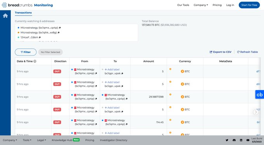Open Pricing in the footer
The width and height of the screenshot is (264, 145).
(x=90, y=140)
